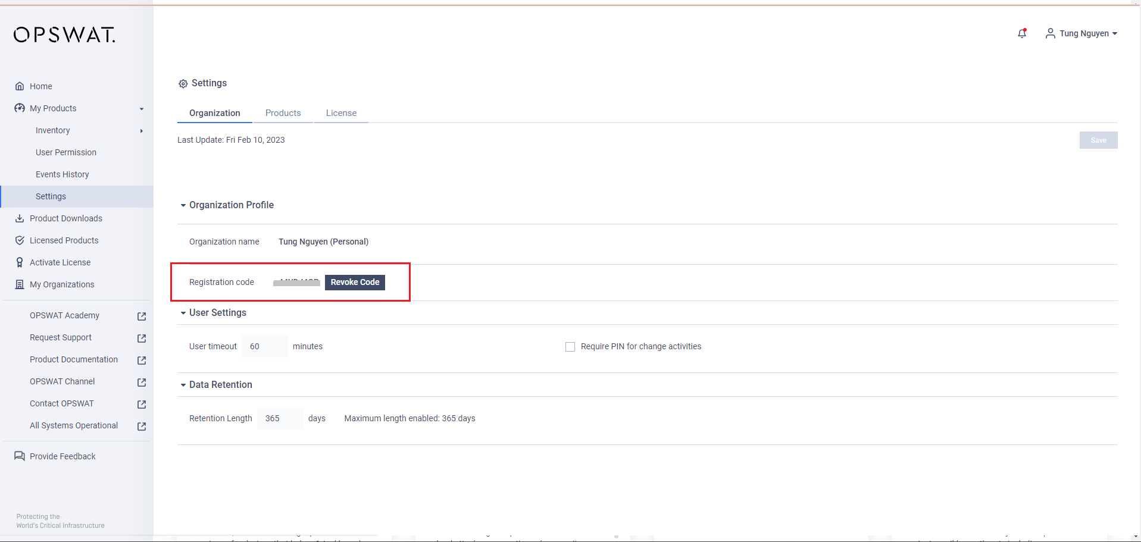This screenshot has width=1141, height=542.
Task: Click the OPSWAT Channel link text
Action: [x=62, y=381]
